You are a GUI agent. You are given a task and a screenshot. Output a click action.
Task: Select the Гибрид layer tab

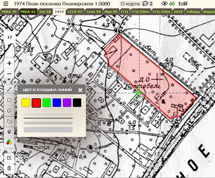pyautogui.click(x=193, y=12)
